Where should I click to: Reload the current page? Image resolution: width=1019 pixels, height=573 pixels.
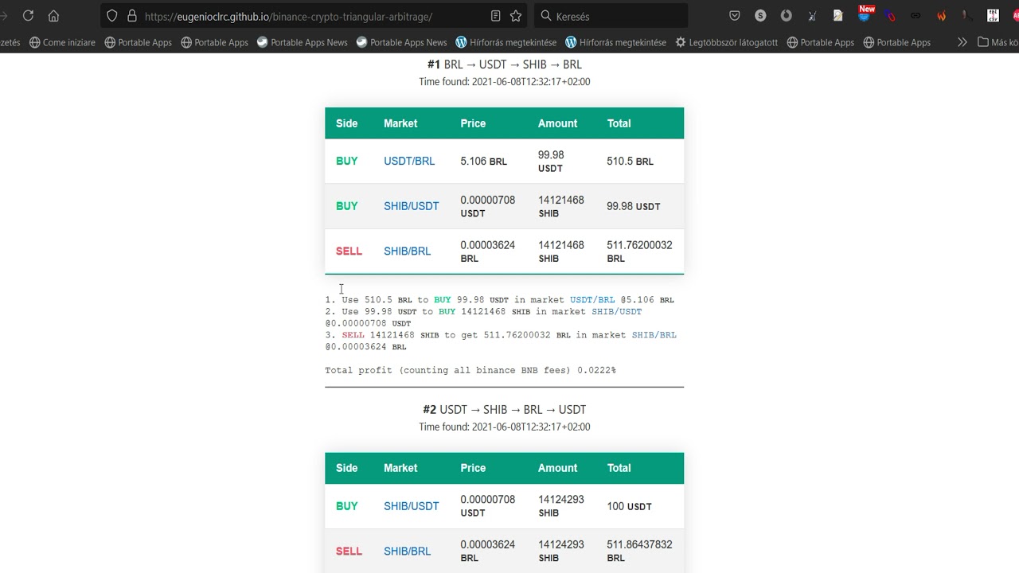[x=28, y=15]
